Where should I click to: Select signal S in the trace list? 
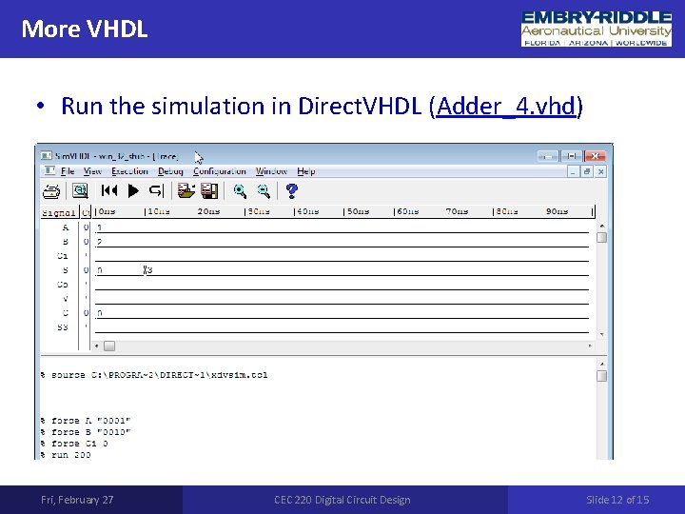point(65,270)
